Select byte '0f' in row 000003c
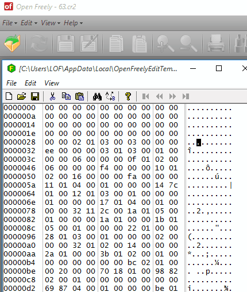This screenshot has height=292, width=247. [132, 159]
